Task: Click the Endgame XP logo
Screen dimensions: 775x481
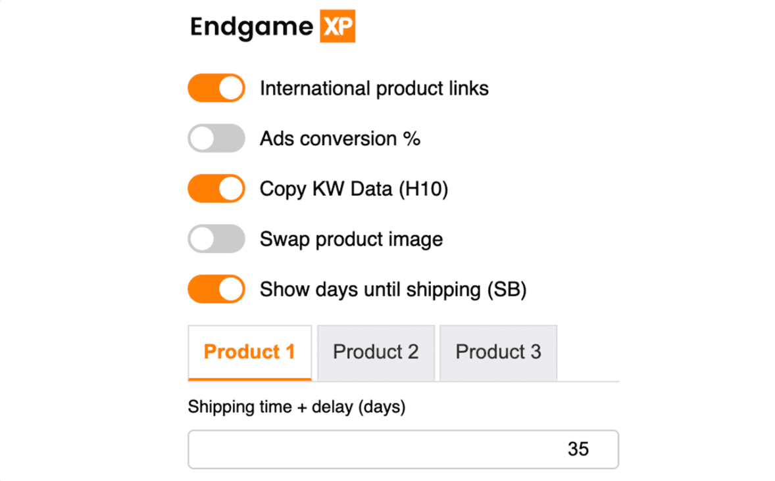Action: [x=272, y=26]
